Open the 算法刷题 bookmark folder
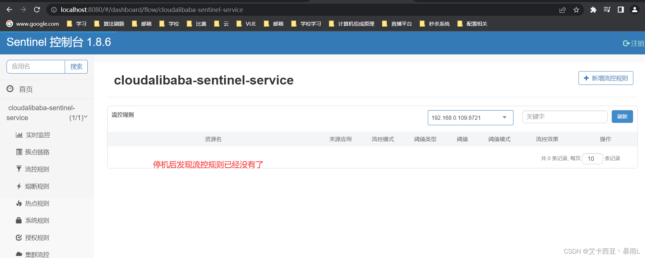The image size is (645, 258). pyautogui.click(x=109, y=24)
